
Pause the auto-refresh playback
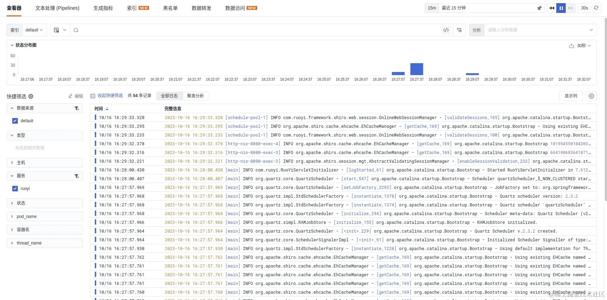point(561,8)
